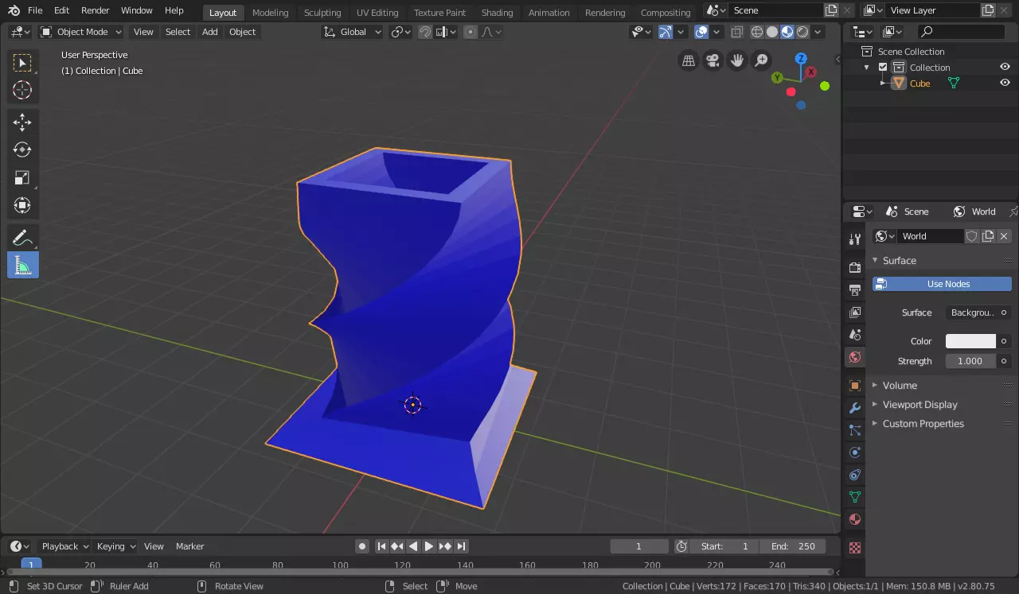The image size is (1019, 594).
Task: Jump to the end frame
Action: coord(462,546)
